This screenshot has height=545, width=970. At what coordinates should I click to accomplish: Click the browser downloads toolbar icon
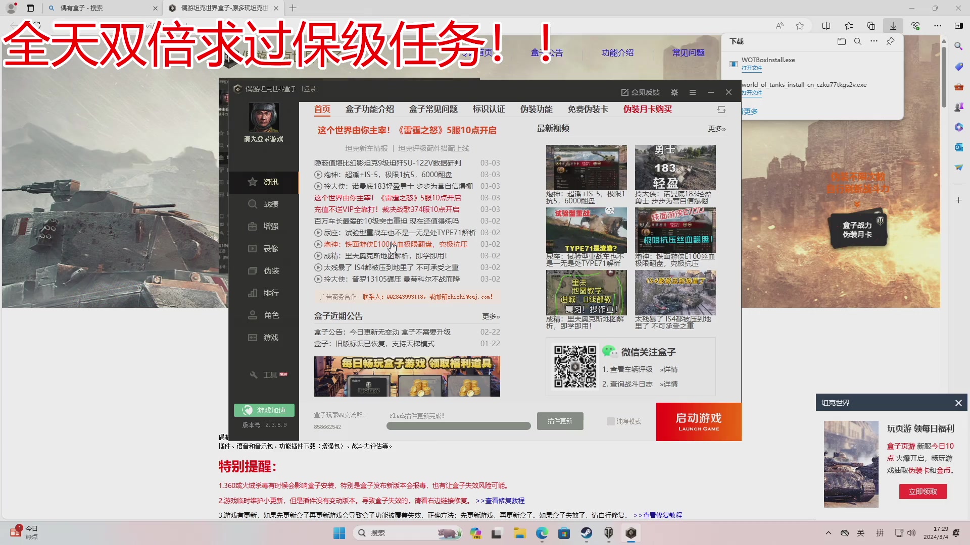coord(893,26)
